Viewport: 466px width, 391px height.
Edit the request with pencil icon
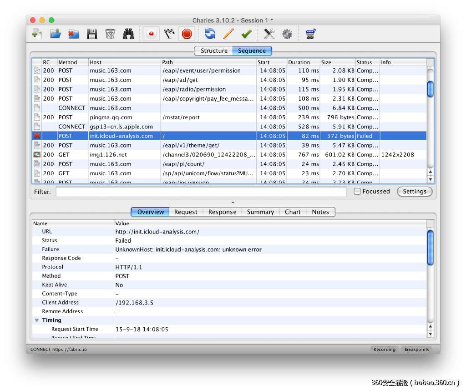[228, 34]
